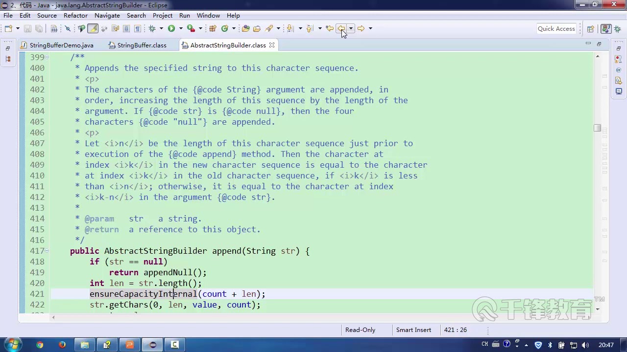Click the Back navigation arrow
The image size is (627, 352).
pos(341,28)
